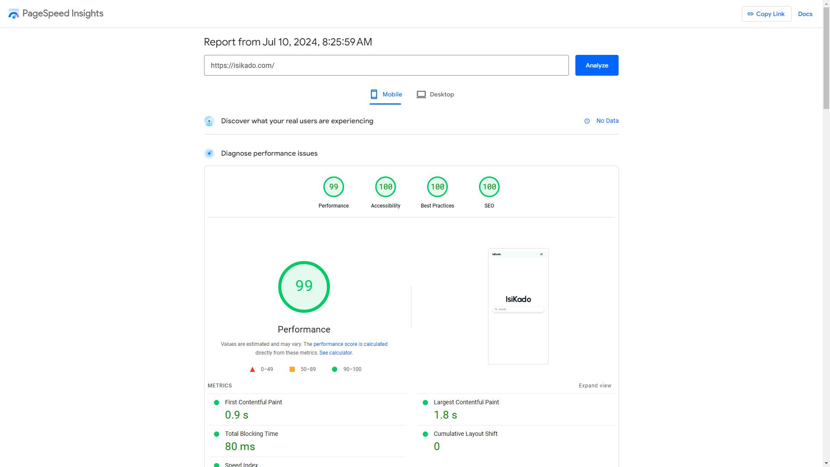Click the IsiKado page screenshot preview
The height and width of the screenshot is (467, 830).
tap(518, 306)
